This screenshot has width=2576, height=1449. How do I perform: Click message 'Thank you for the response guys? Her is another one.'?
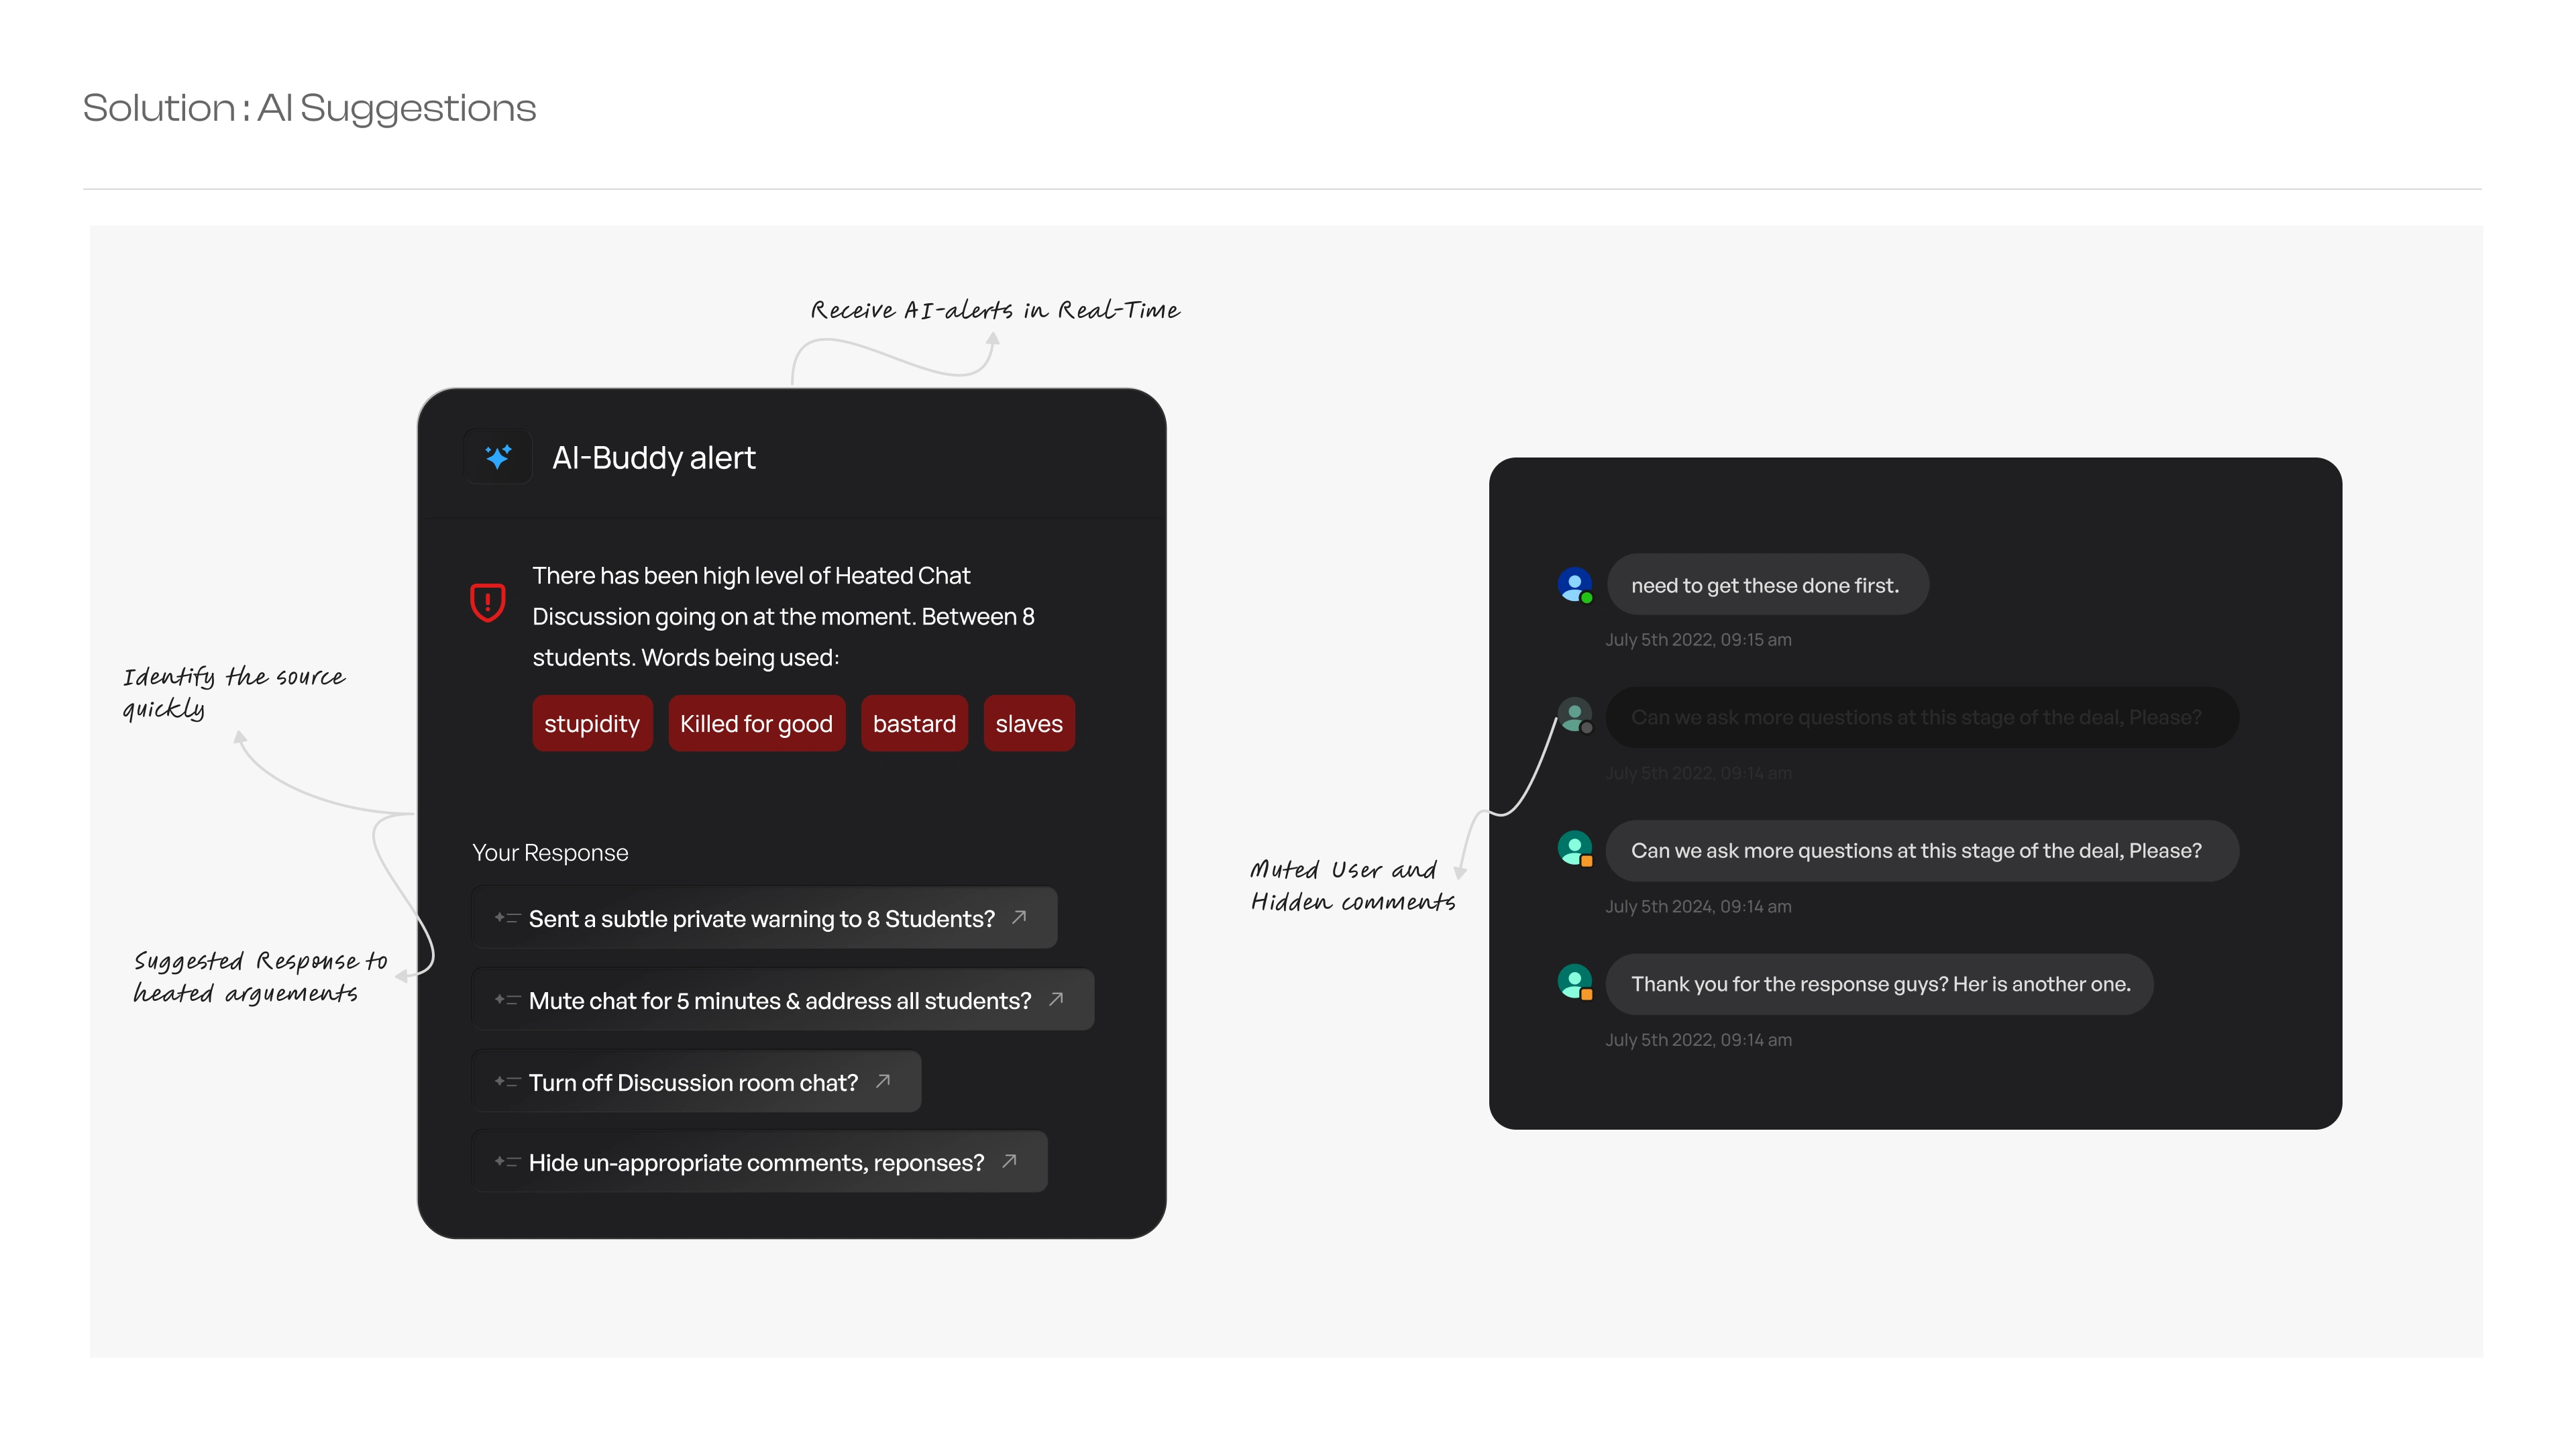click(x=1879, y=984)
